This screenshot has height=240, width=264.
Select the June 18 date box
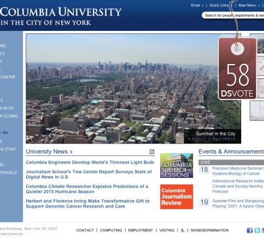coord(204,170)
